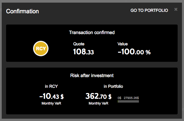
Task: Open GO TO PORTFOLIO link
Action: click(x=149, y=10)
